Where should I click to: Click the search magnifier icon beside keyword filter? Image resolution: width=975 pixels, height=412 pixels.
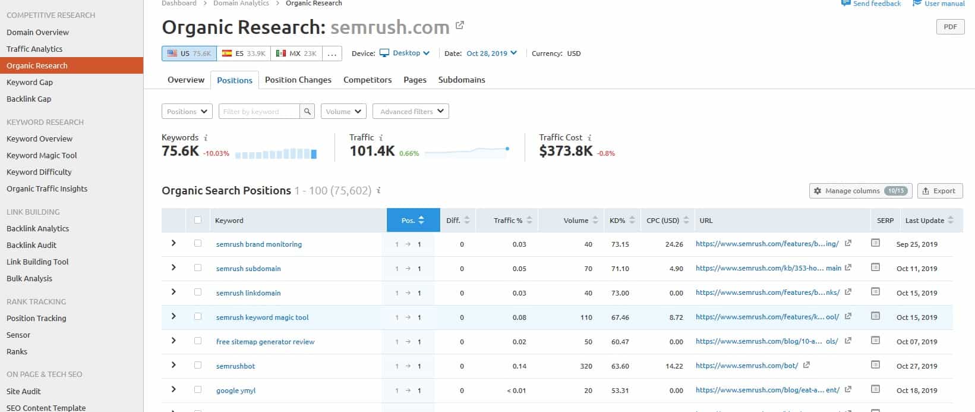pos(307,112)
